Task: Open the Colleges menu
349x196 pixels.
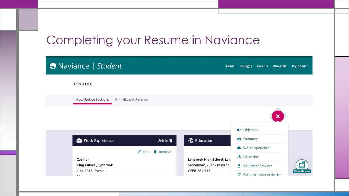Action: pos(246,66)
